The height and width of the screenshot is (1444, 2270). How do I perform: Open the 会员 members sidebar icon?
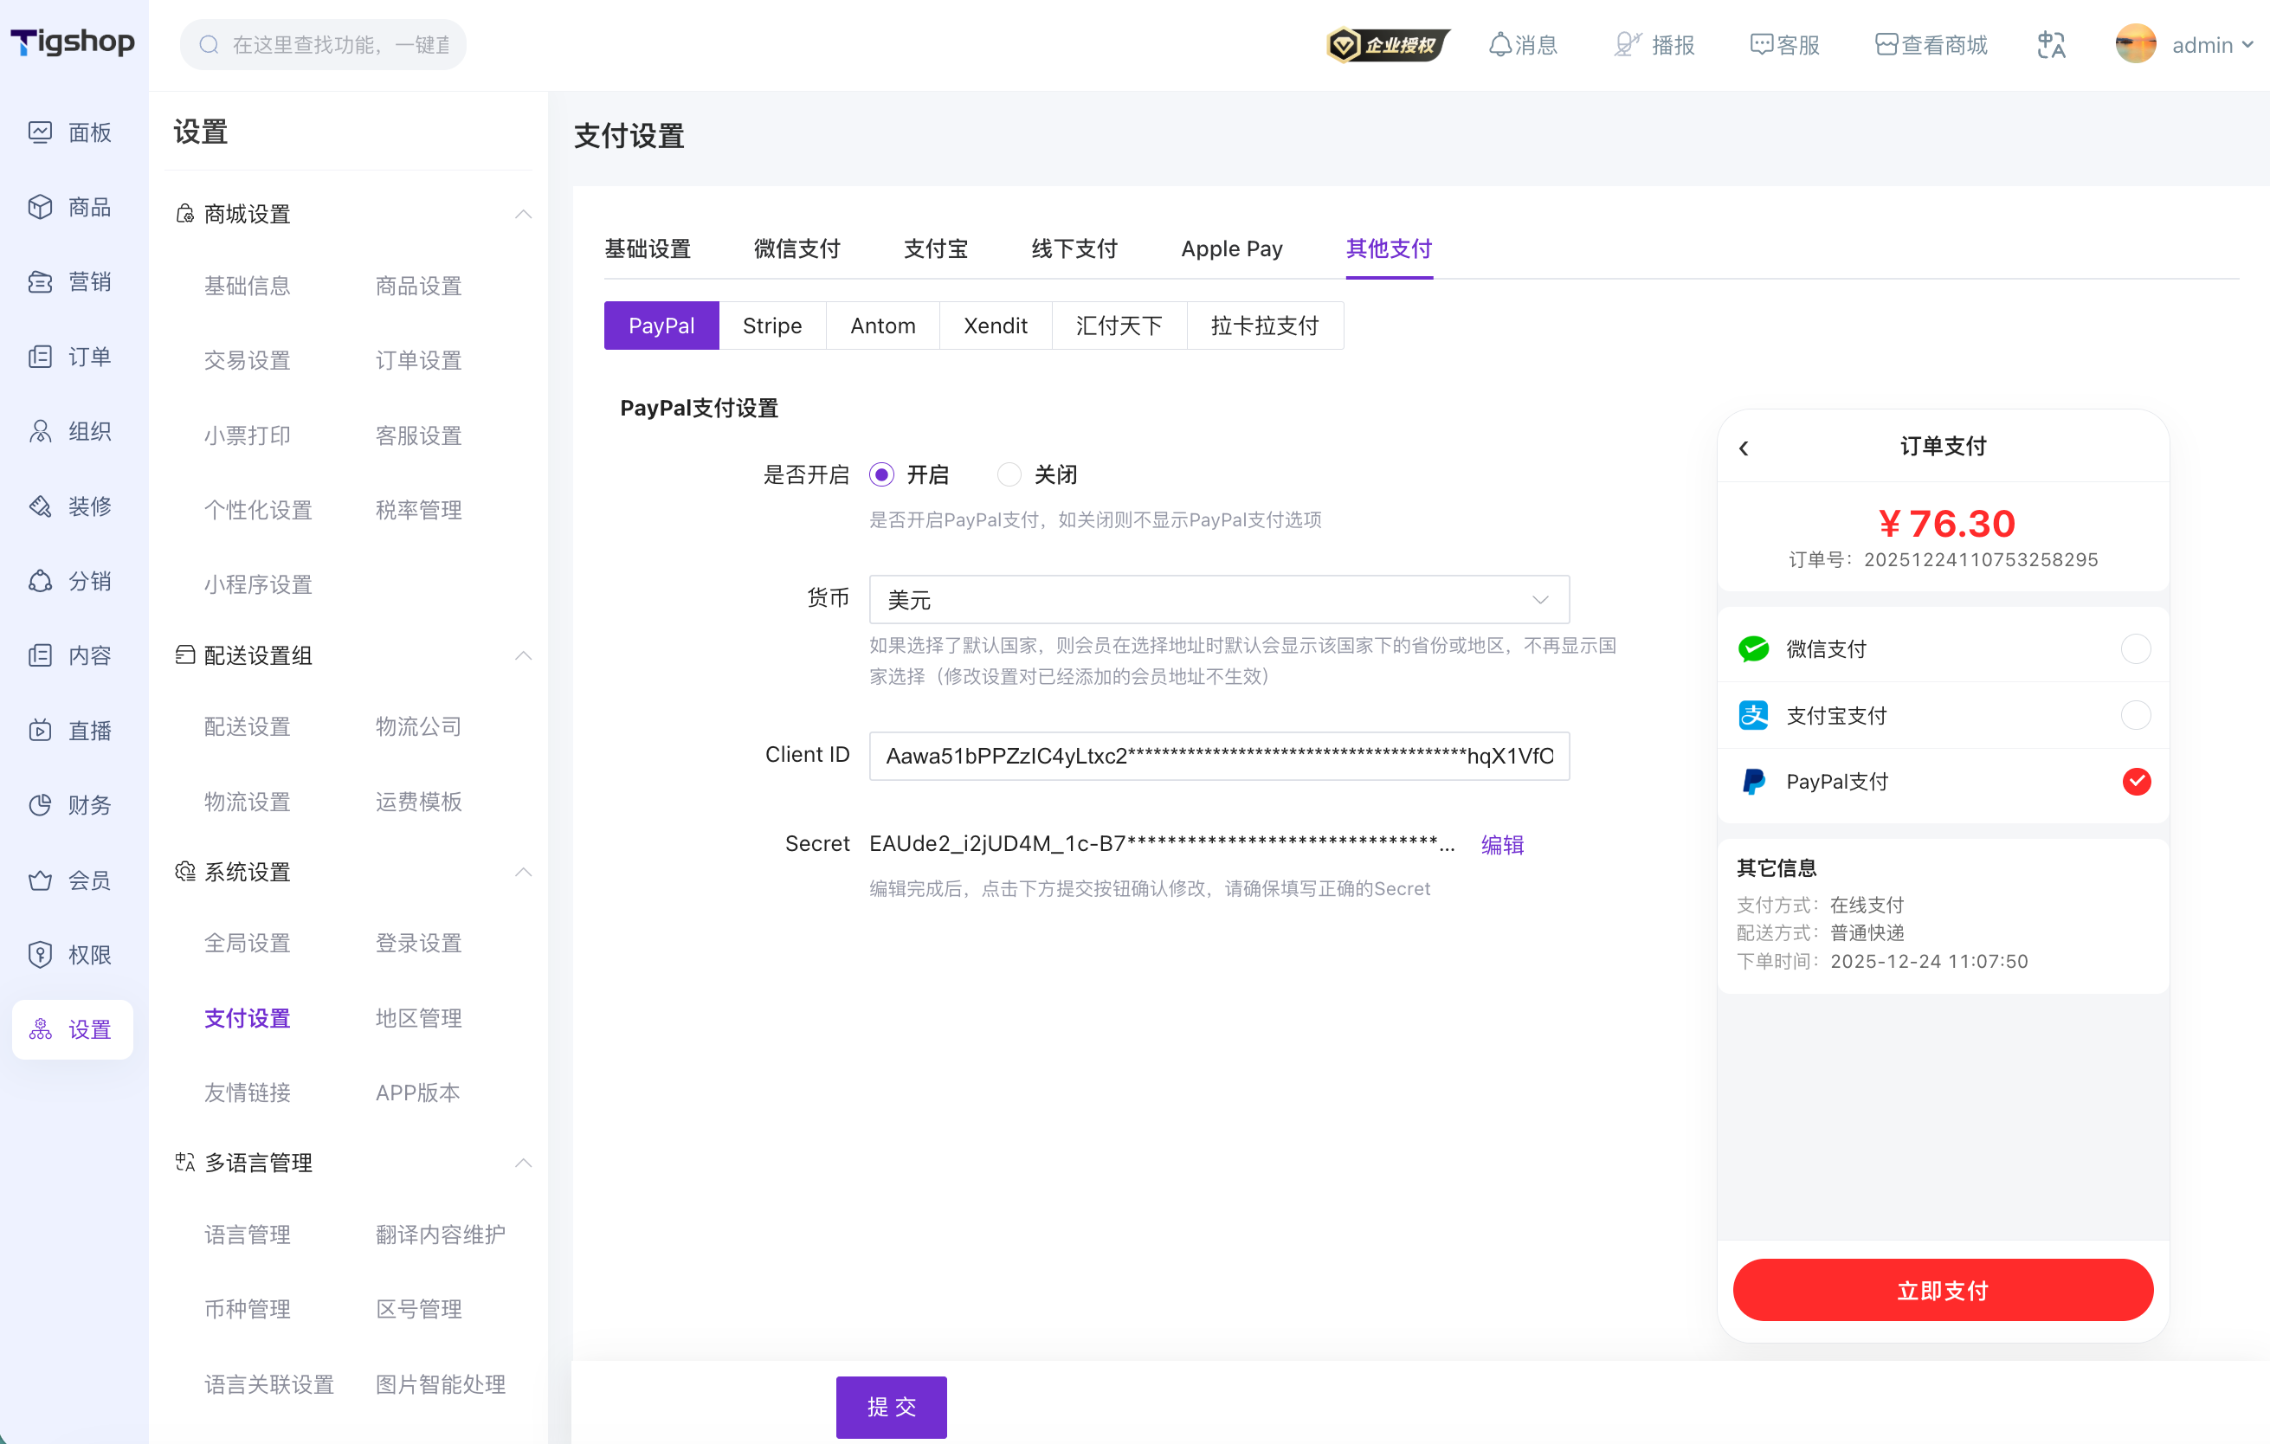(x=40, y=880)
